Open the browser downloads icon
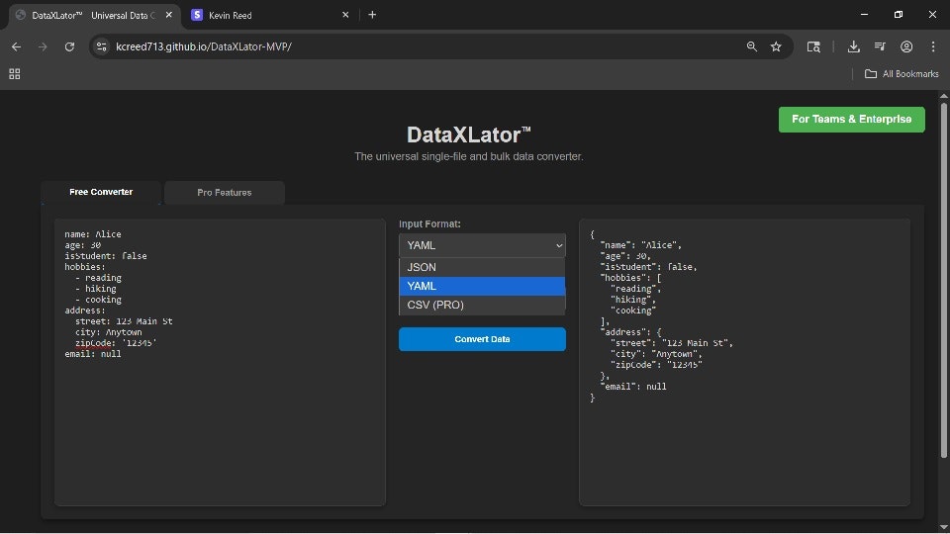950x534 pixels. pyautogui.click(x=854, y=46)
